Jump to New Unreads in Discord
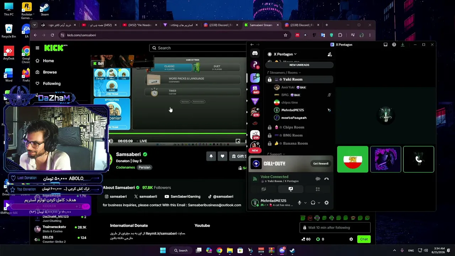 pos(299,65)
